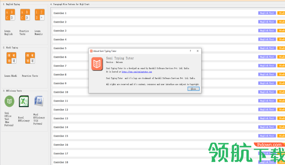Screen dimensions: 285x165
Task: Click the Excel Efficiency label text
Action: [x=24, y=119]
